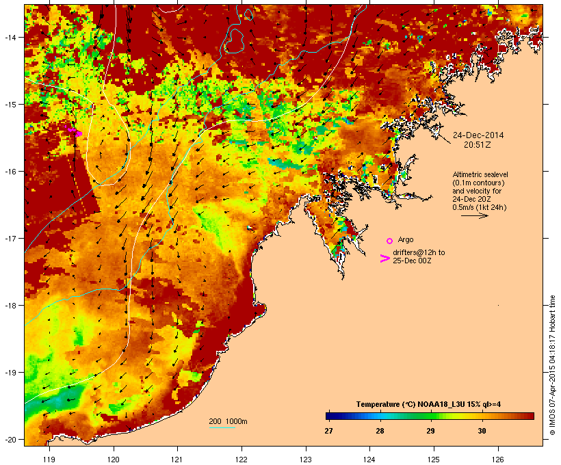Click colorbar tick label 27
561x465 pixels.
[x=328, y=431]
